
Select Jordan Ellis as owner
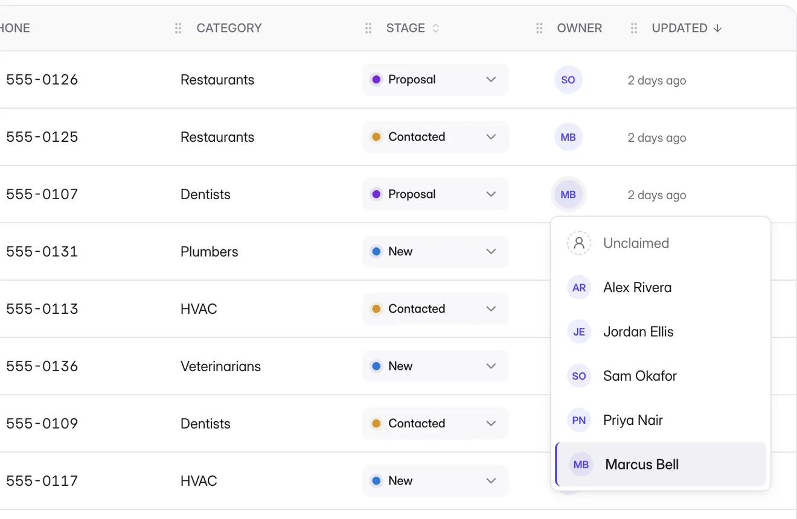pos(661,331)
